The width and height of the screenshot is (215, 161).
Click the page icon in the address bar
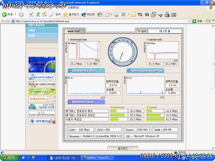pyautogui.click(x=13, y=21)
